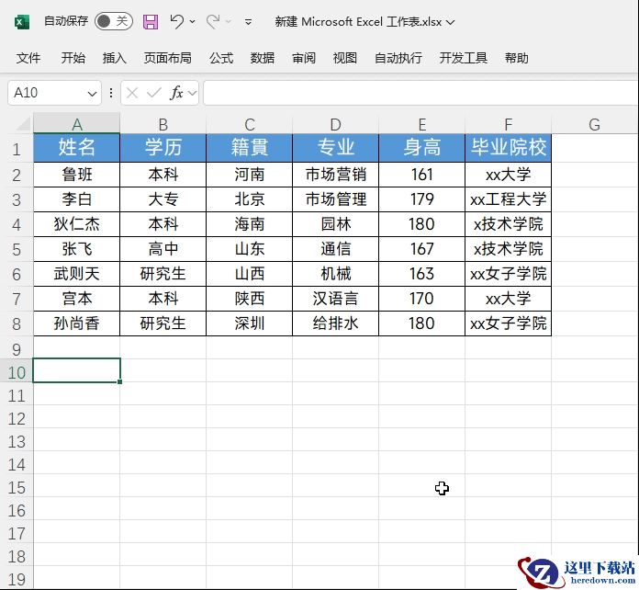Expand the dropdown next to fx
Screen dimensions: 639x590
pyautogui.click(x=193, y=94)
